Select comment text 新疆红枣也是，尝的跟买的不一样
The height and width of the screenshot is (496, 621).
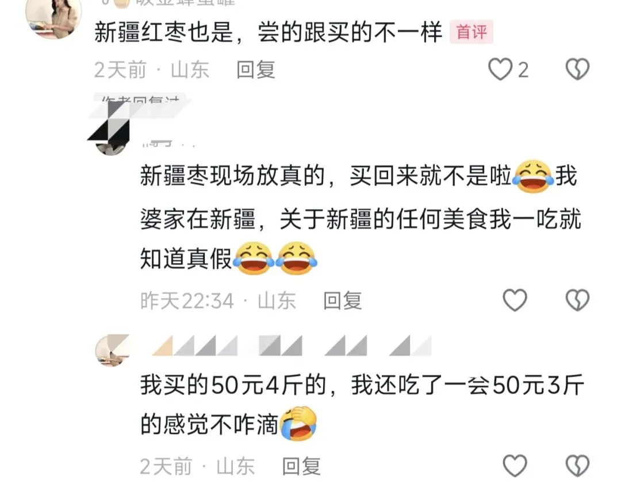coord(268,32)
